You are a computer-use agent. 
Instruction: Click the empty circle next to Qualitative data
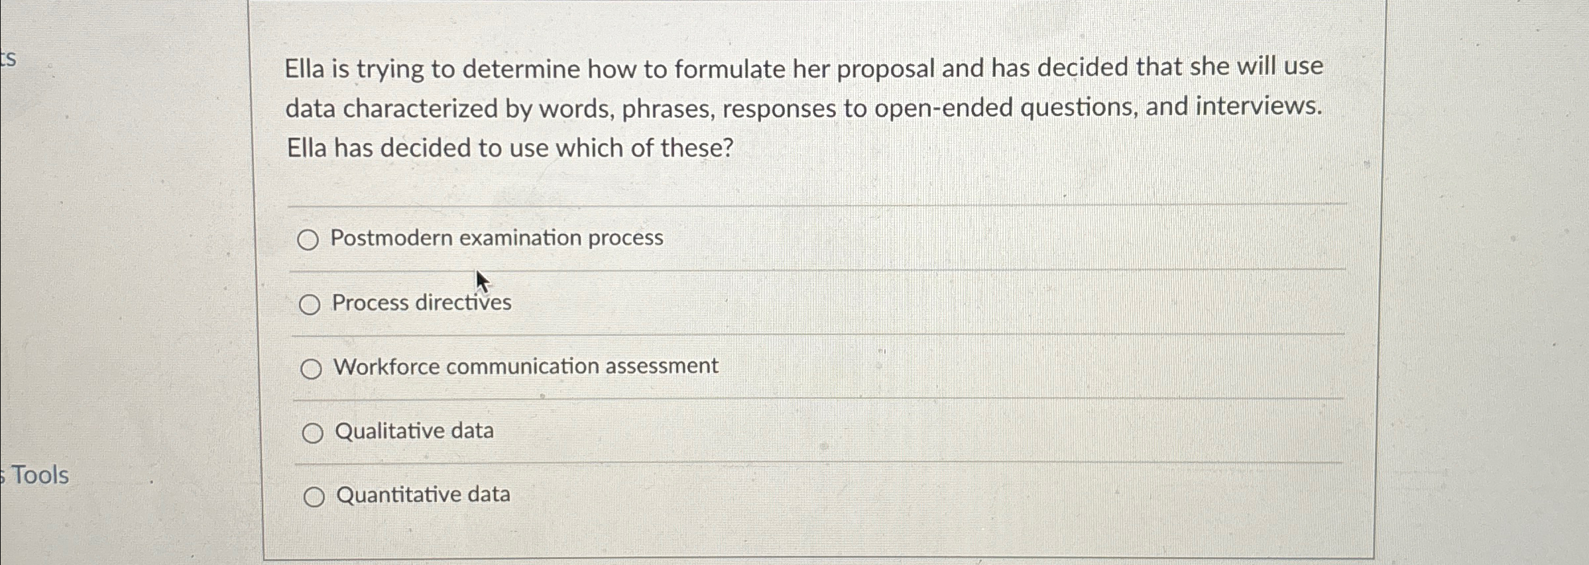pos(312,433)
